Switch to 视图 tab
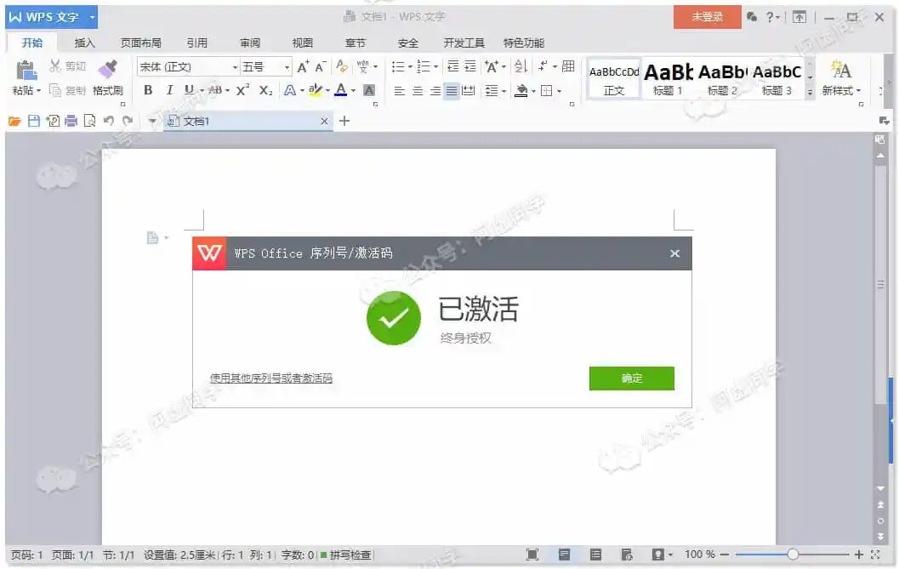 (302, 43)
